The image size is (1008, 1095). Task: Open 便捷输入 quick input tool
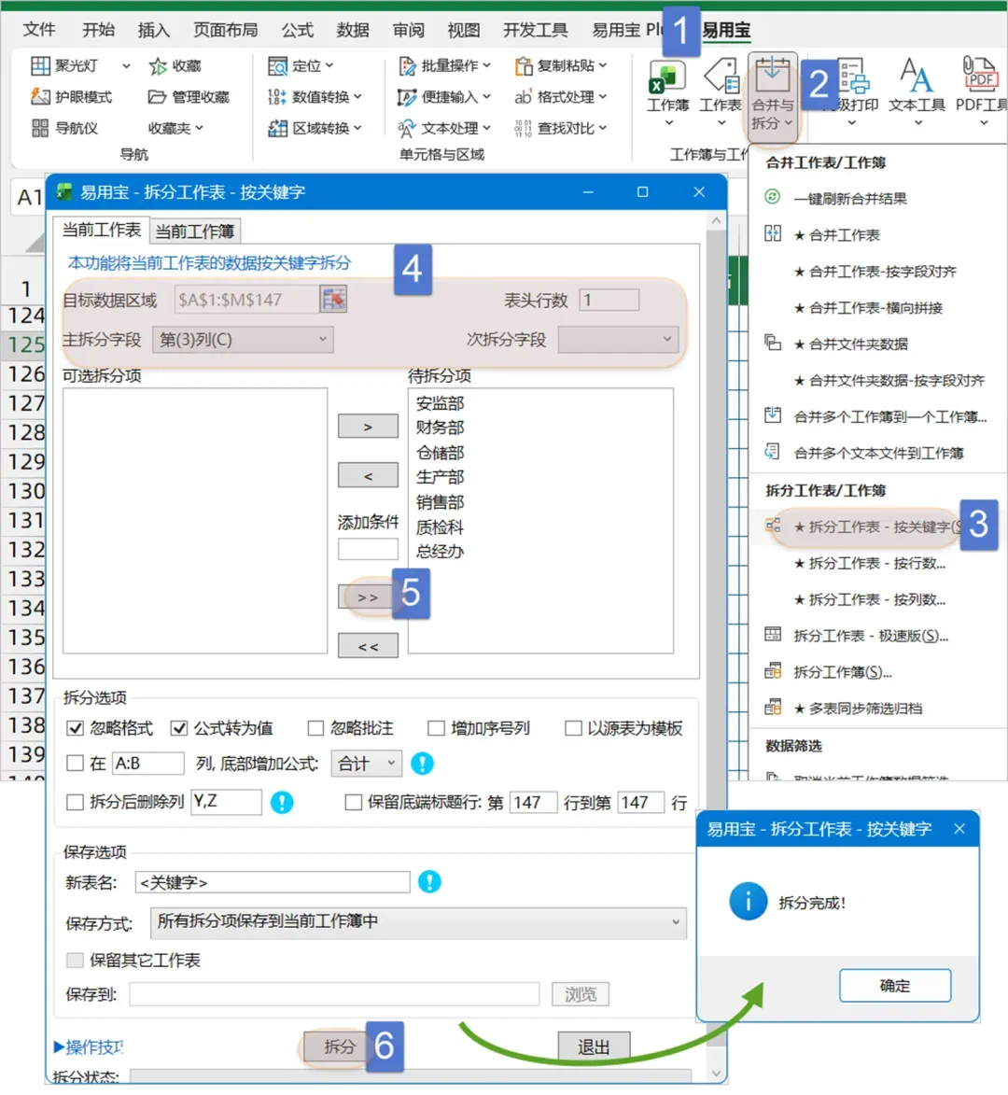pyautogui.click(x=444, y=97)
